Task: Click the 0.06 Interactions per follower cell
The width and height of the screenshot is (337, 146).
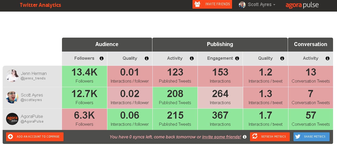Action: (x=130, y=119)
